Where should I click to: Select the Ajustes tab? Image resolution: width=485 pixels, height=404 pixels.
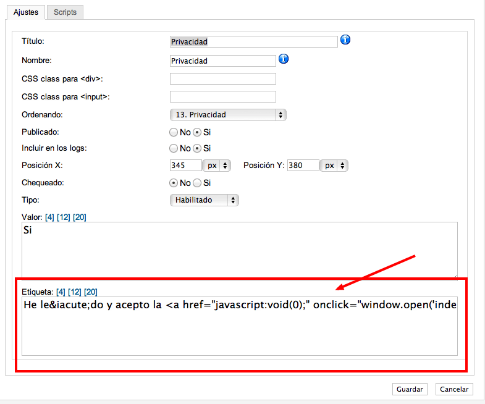(x=26, y=12)
